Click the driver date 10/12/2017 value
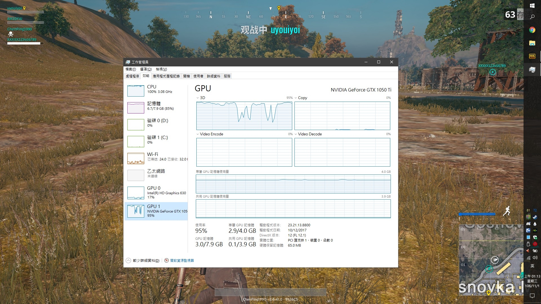541x304 pixels. pos(297,230)
